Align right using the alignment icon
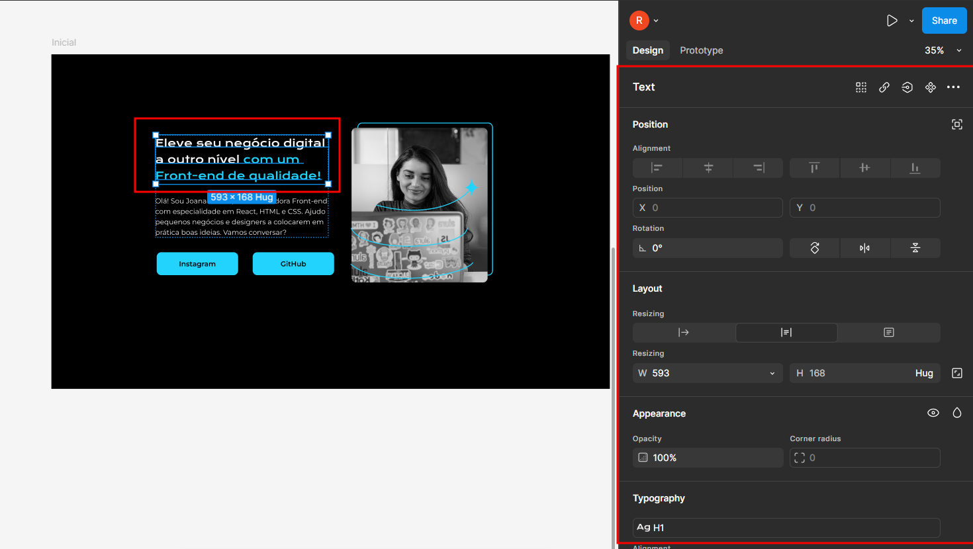Image resolution: width=973 pixels, height=549 pixels. pos(759,168)
